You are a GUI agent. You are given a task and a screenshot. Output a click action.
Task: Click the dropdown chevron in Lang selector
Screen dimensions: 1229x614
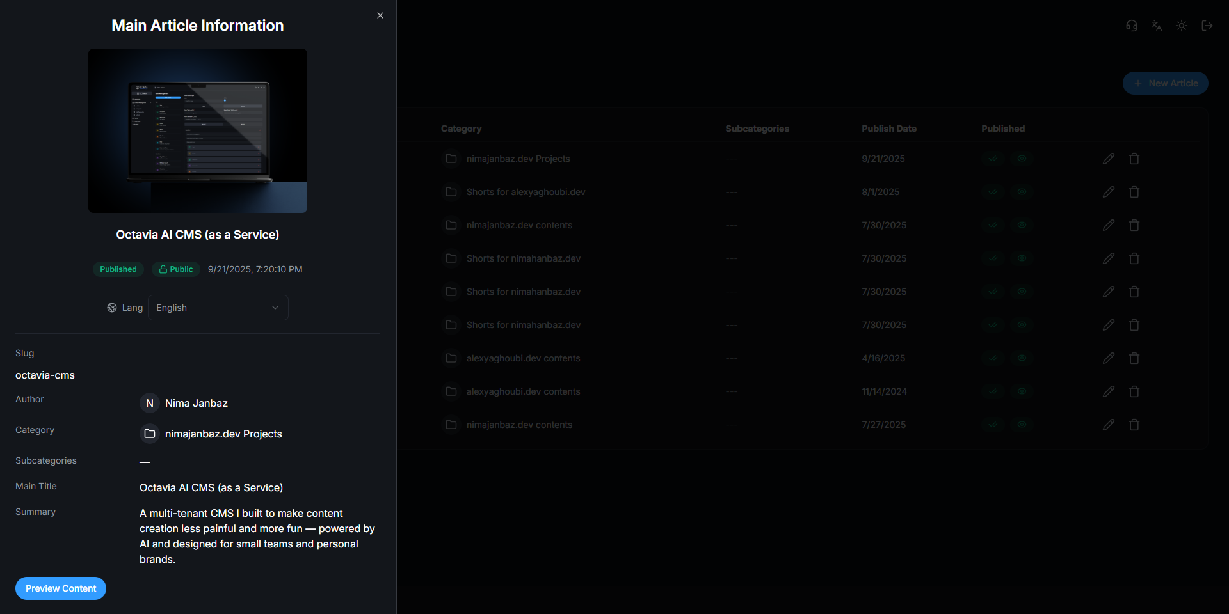coord(275,308)
